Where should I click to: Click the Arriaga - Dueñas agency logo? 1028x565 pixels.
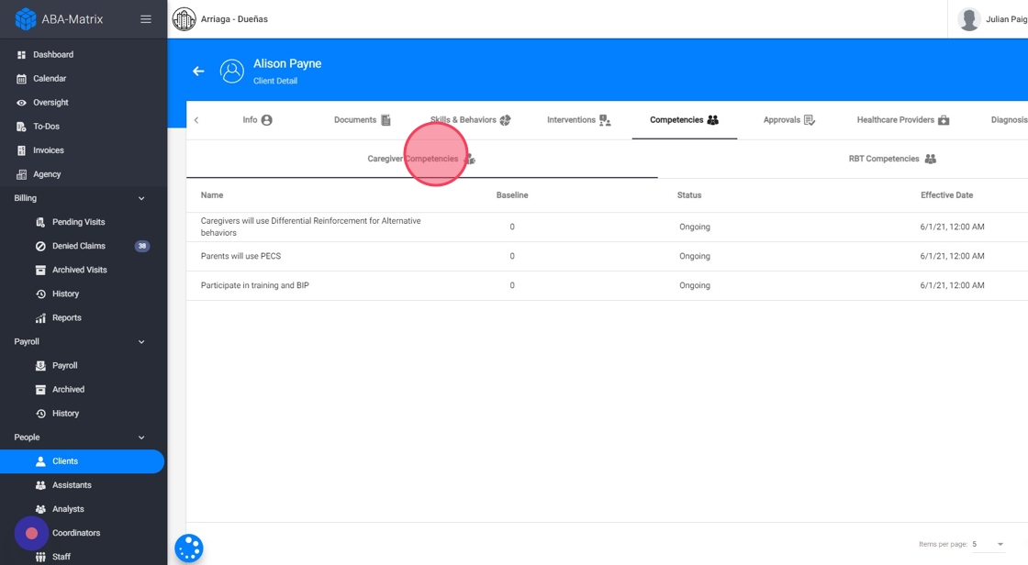pos(184,19)
